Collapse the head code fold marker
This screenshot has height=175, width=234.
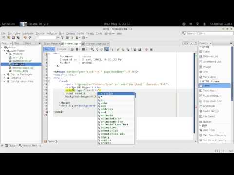pyautogui.click(x=49, y=81)
